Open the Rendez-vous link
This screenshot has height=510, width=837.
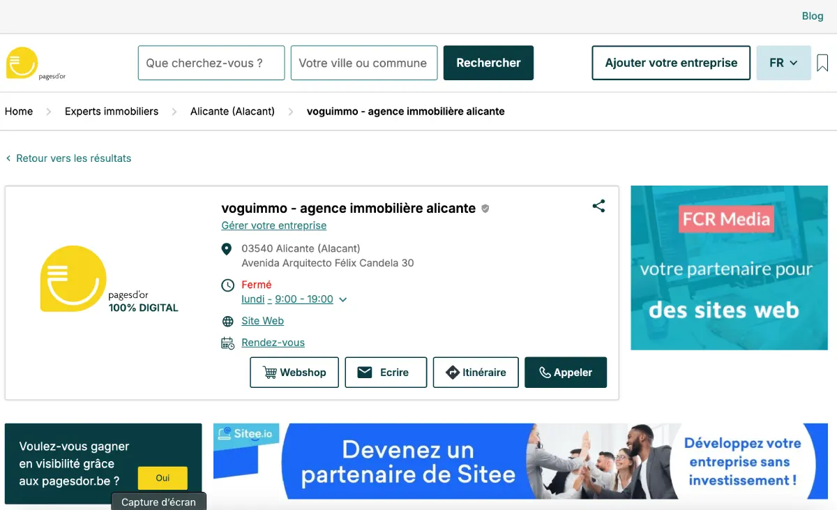click(x=273, y=343)
